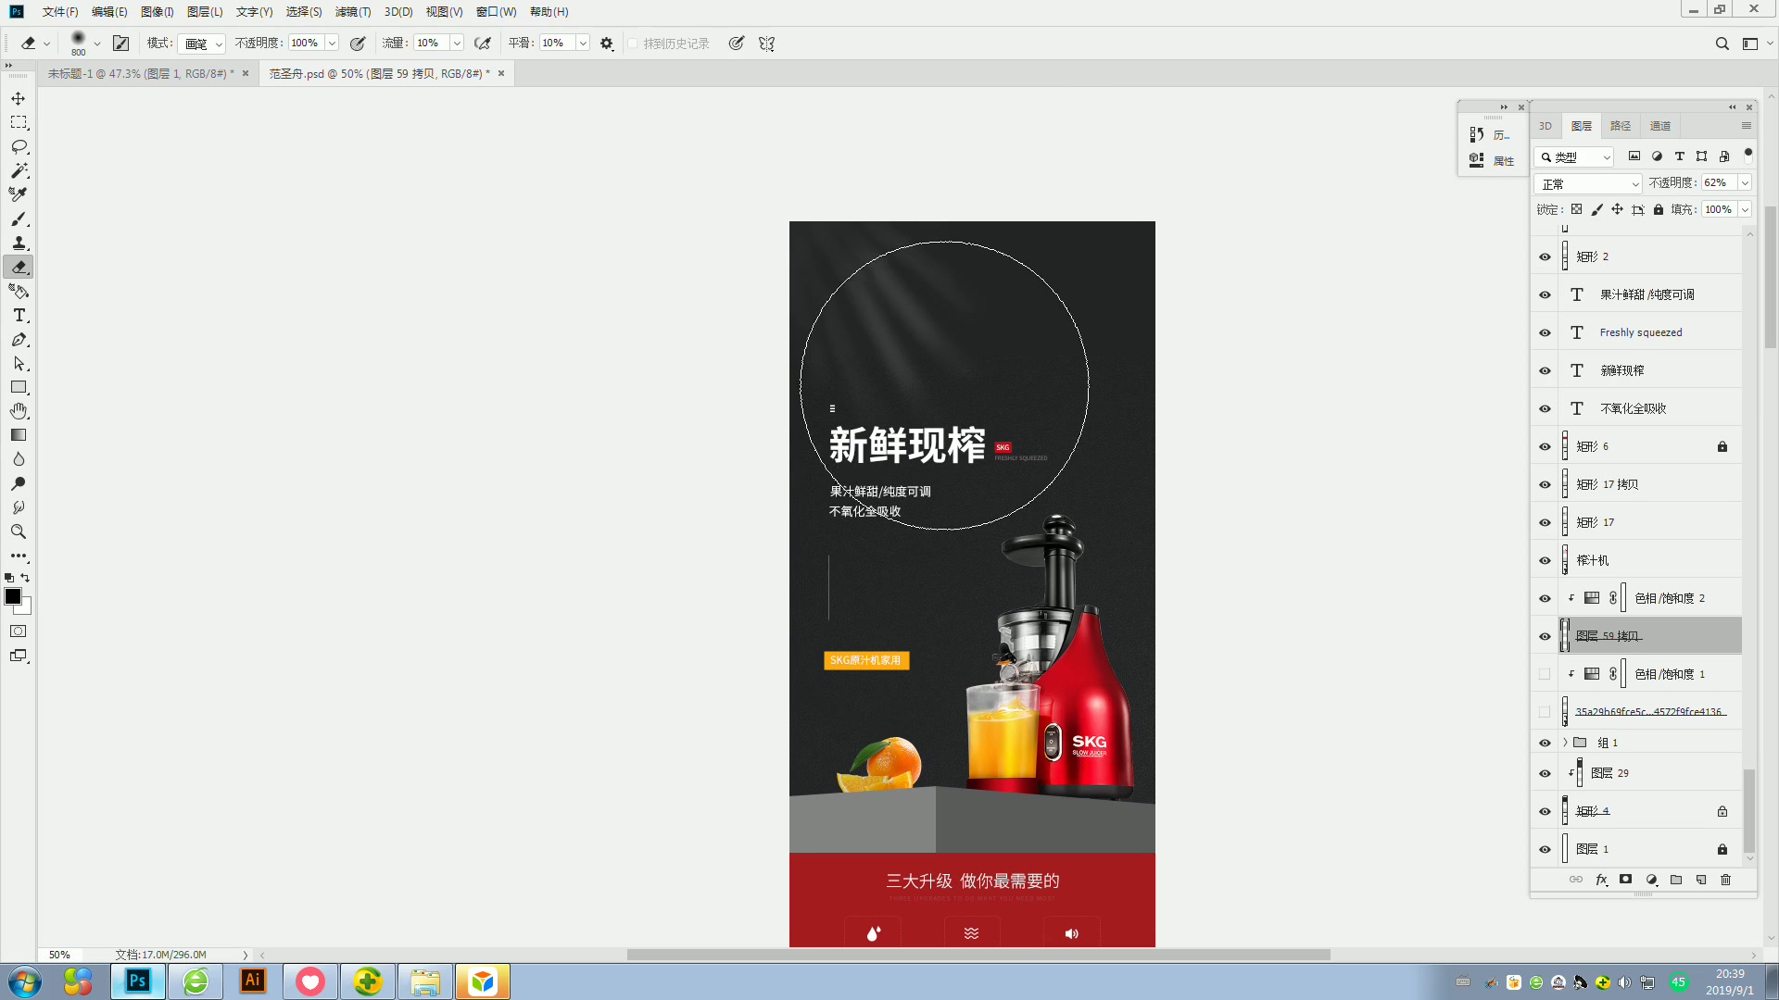Click the foreground color swatch
Screen dimensions: 1779x1000
point(13,596)
